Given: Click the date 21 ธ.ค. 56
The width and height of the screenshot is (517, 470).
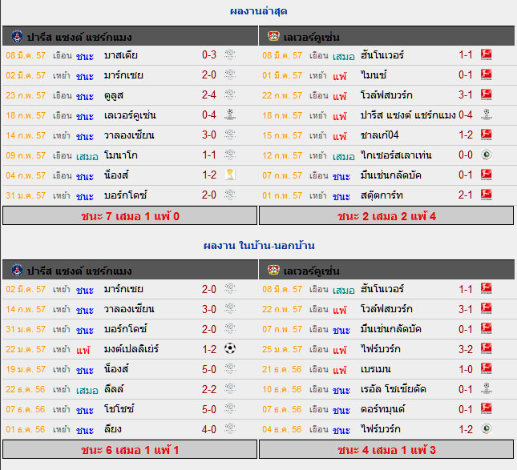Looking at the screenshot, I should pyautogui.click(x=282, y=369).
